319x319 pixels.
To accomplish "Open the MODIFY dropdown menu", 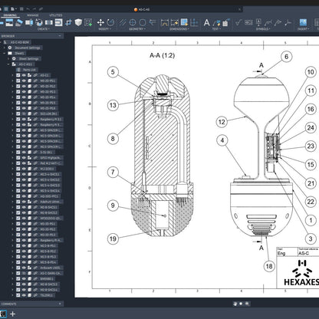I will (x=105, y=29).
